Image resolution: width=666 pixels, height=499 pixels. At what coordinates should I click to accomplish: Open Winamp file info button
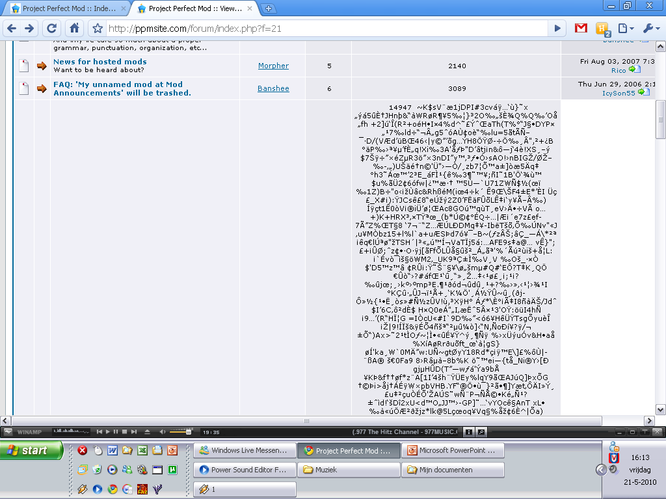click(x=468, y=432)
